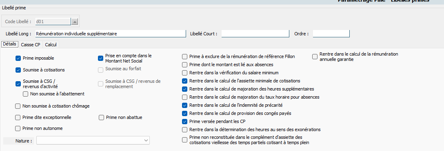Enable Prime dont le montant est lié aux absences
This screenshot has height=151, width=444.
(x=184, y=65)
